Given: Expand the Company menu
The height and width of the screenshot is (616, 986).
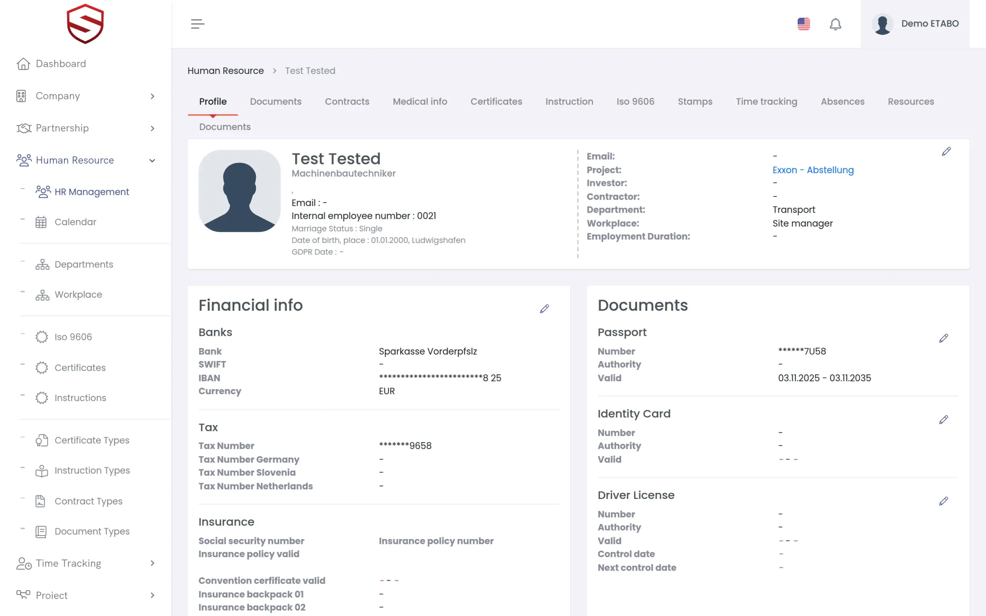Looking at the screenshot, I should click(x=85, y=96).
